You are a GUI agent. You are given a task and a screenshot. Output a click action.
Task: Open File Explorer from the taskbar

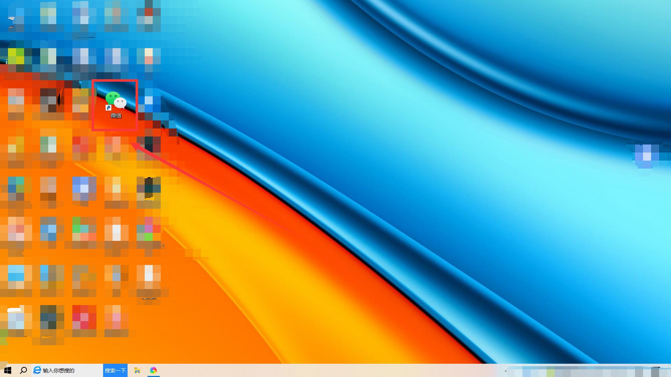(x=137, y=370)
